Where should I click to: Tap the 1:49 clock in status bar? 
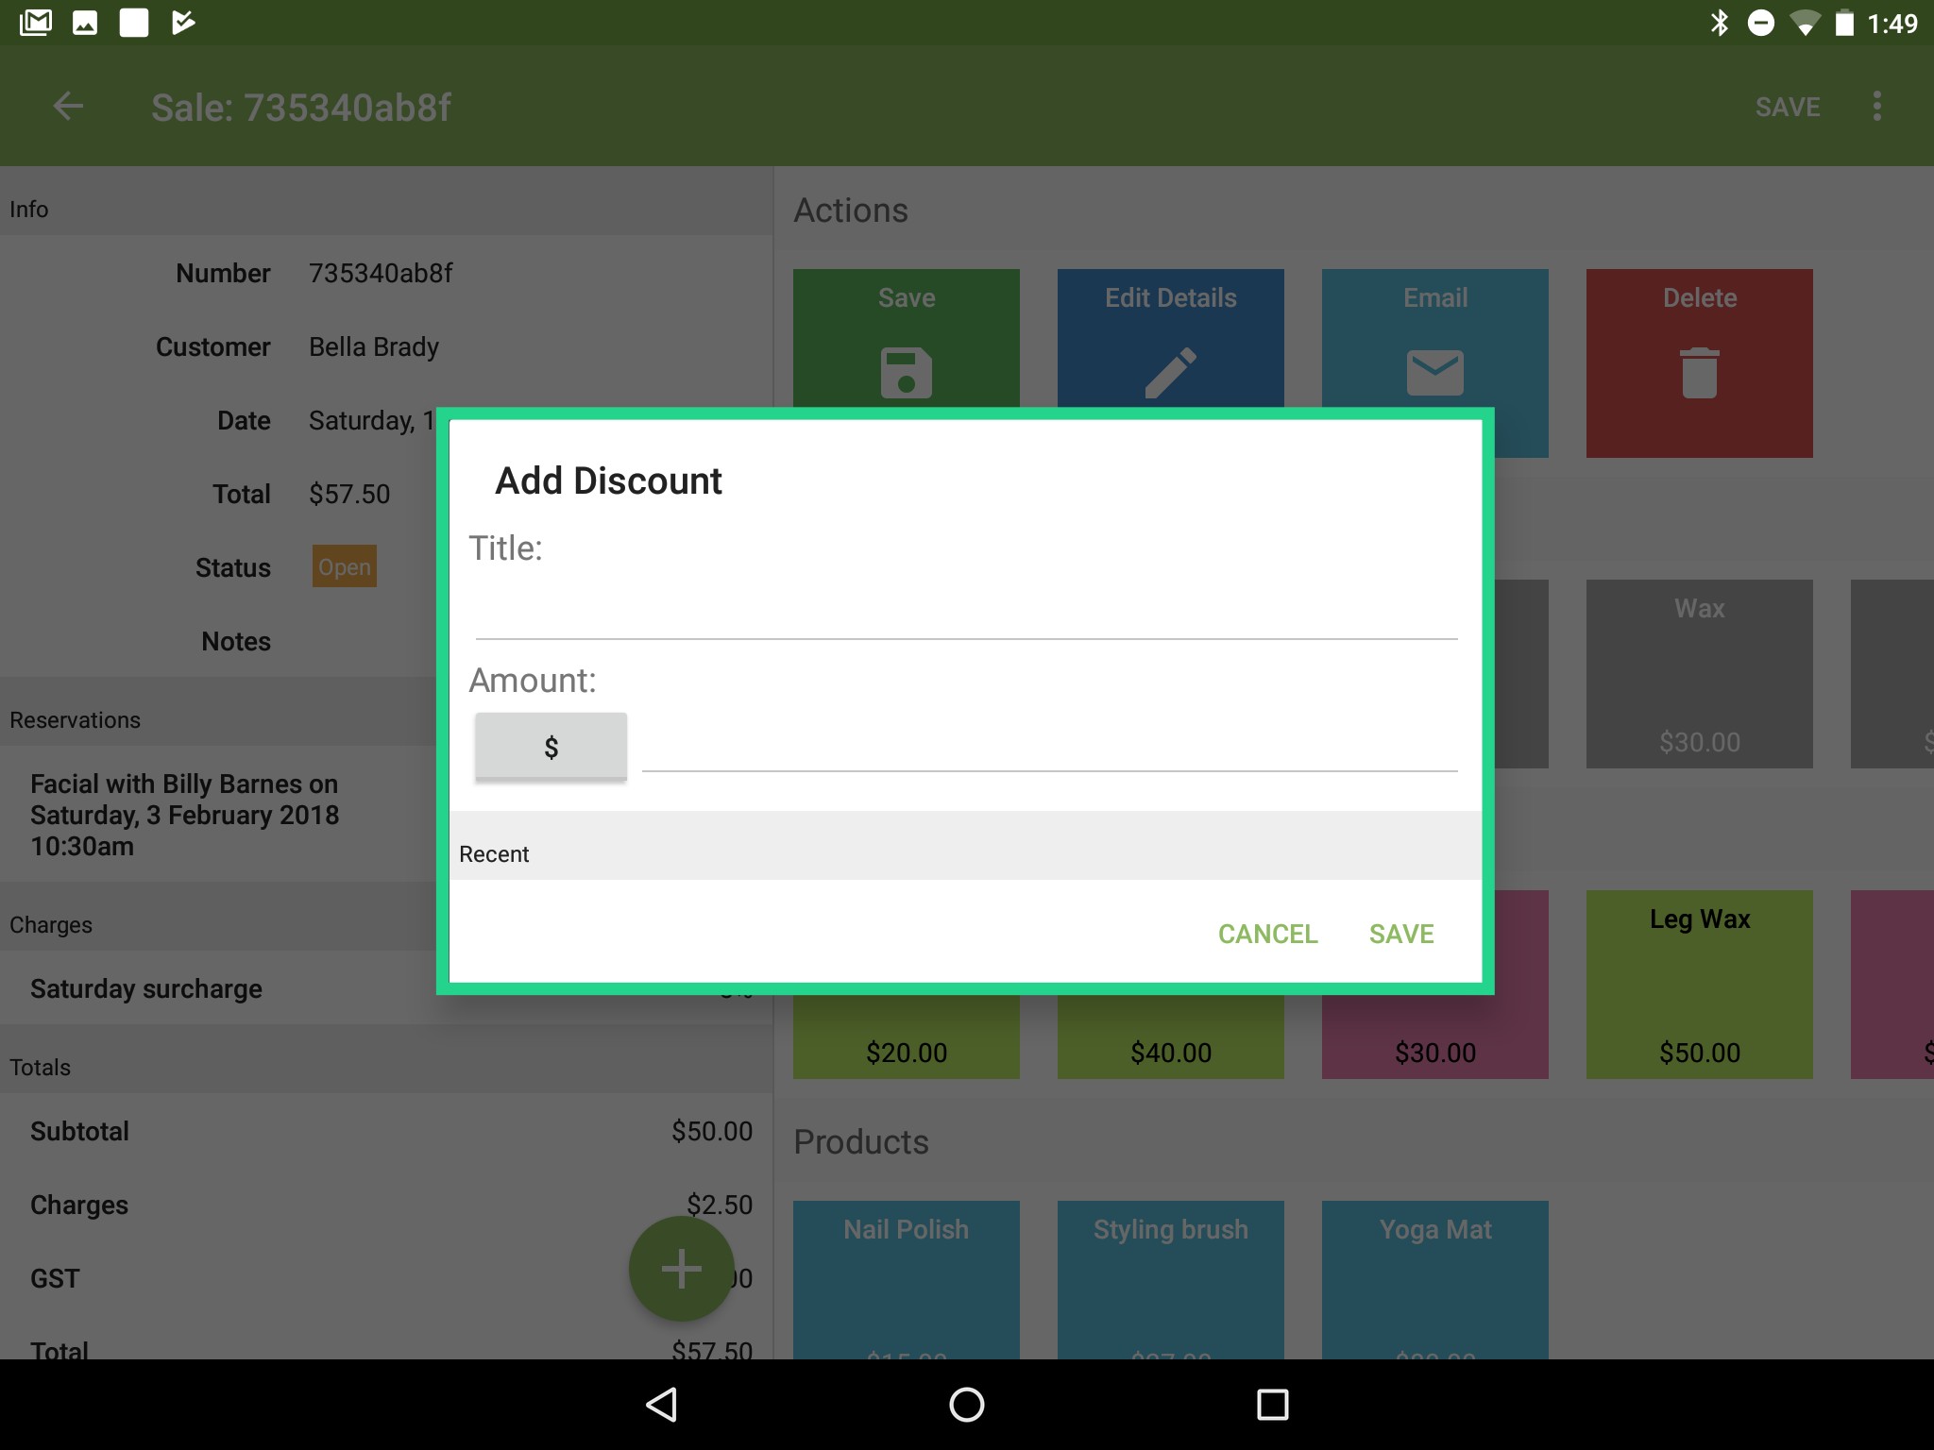click(x=1892, y=23)
